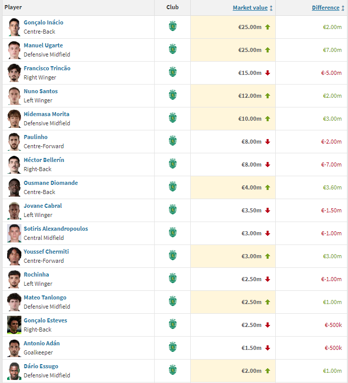Viewport: 348px width, 383px height.
Task: Click the sort arrows beside Market value
Action: click(x=271, y=8)
